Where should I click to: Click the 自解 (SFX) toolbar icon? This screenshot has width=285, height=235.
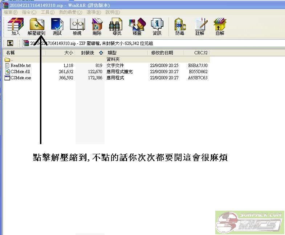220,26
